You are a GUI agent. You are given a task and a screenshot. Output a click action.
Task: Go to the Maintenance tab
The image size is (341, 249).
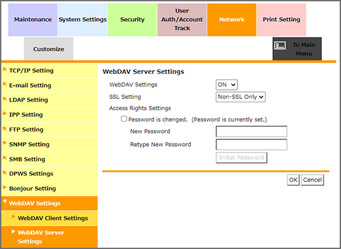pyautogui.click(x=33, y=20)
